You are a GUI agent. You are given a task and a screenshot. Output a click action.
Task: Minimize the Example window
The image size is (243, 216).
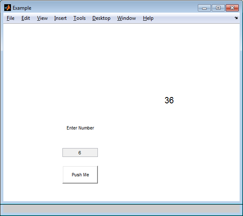pos(204,8)
